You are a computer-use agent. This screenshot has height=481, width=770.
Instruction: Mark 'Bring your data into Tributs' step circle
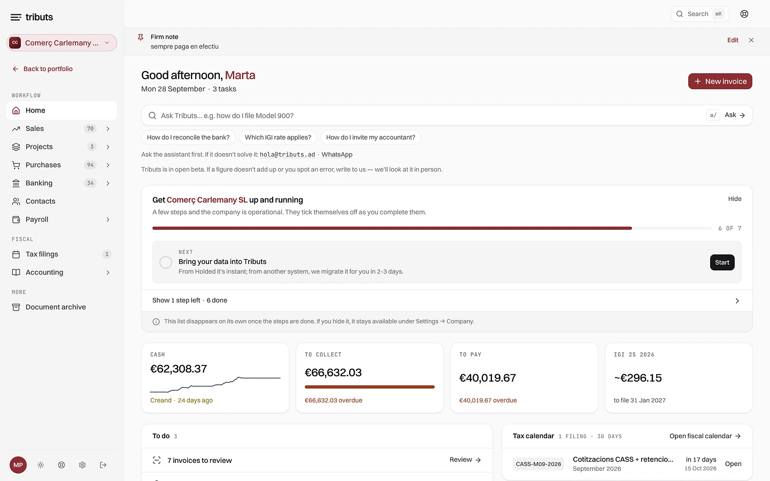click(x=166, y=262)
